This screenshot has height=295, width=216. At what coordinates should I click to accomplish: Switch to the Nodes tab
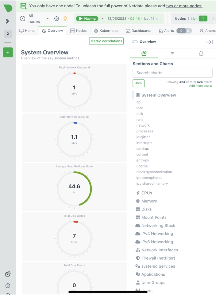click(x=78, y=31)
